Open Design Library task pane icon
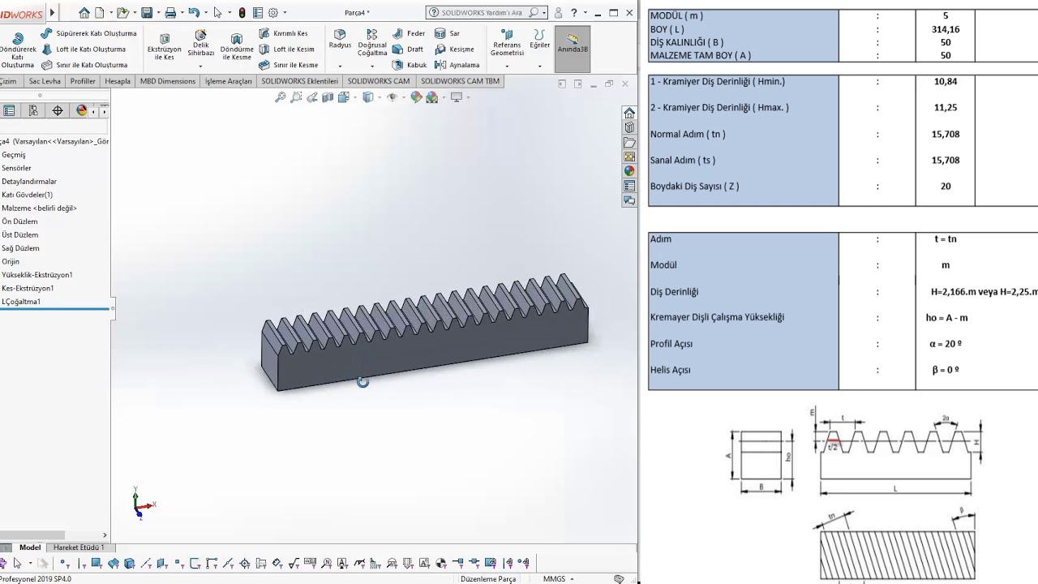Screen dimensions: 1038x584 pos(629,127)
